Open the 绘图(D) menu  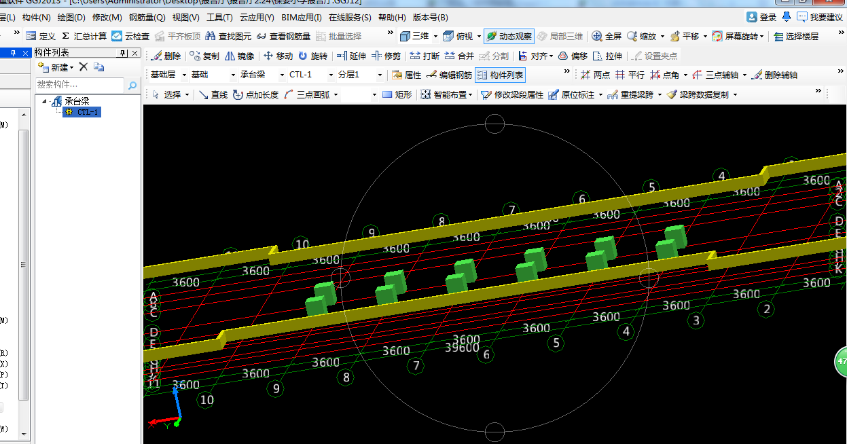(71, 17)
